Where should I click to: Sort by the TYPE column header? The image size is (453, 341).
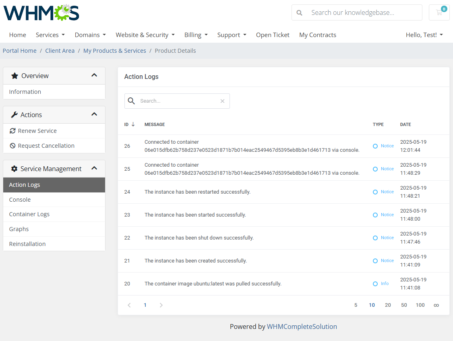coord(378,124)
